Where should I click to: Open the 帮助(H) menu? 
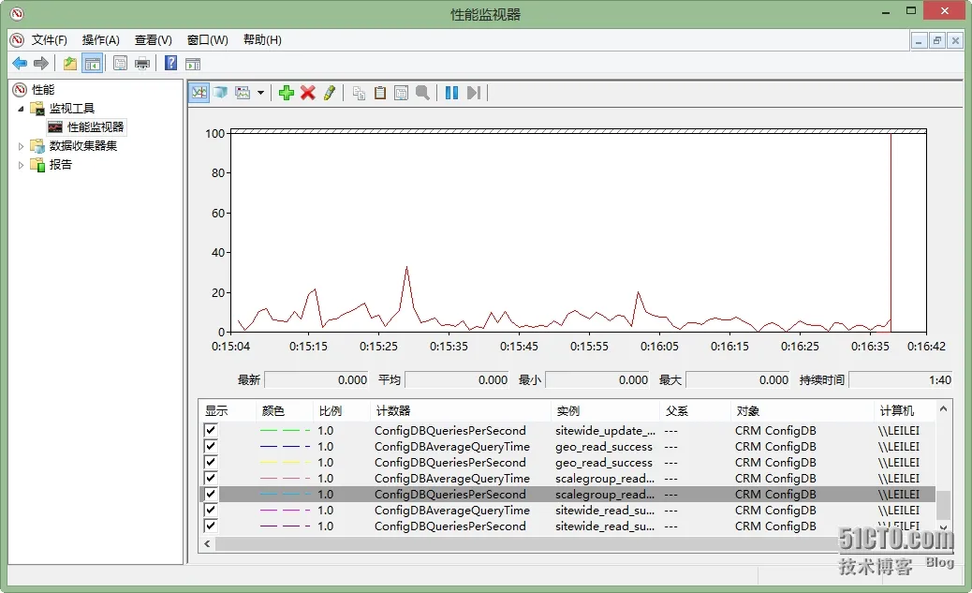point(262,39)
